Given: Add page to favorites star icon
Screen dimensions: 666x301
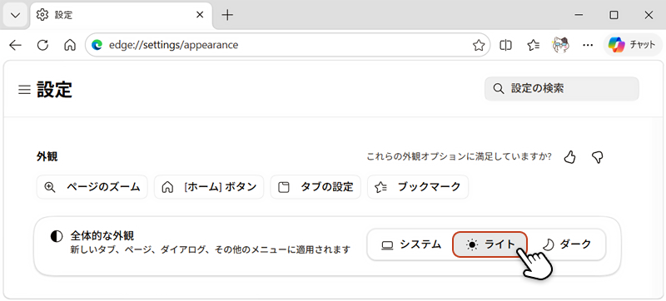Looking at the screenshot, I should (x=479, y=45).
